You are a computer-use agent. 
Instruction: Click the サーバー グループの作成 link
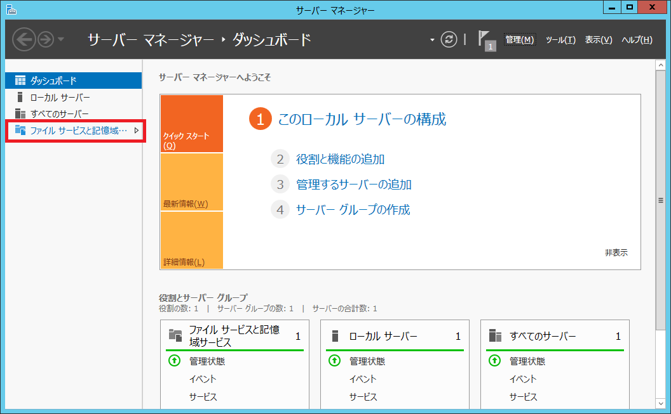353,210
